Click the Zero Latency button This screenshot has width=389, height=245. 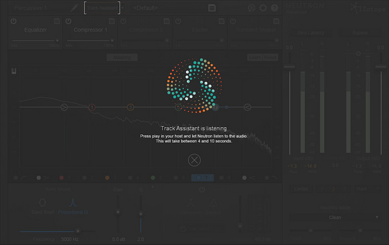pyautogui.click(x=311, y=33)
